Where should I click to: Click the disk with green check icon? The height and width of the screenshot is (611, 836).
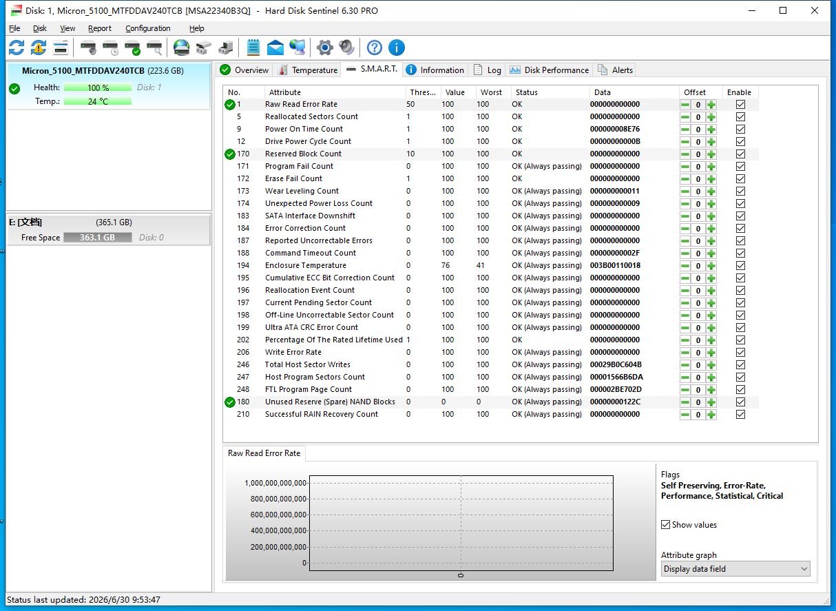pos(132,48)
